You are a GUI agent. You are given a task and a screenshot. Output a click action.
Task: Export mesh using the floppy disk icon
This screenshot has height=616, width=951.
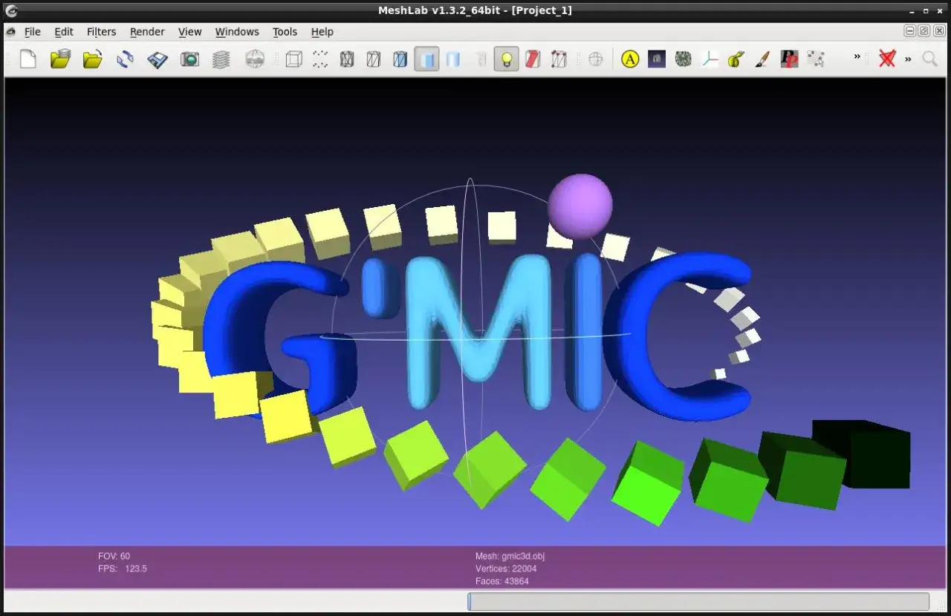[158, 59]
